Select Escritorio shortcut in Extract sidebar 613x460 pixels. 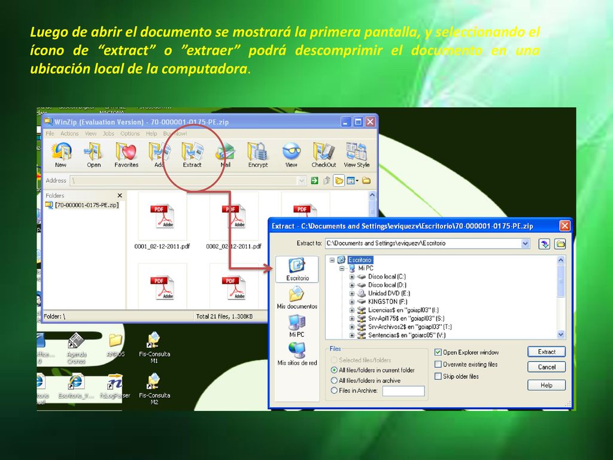tap(297, 269)
